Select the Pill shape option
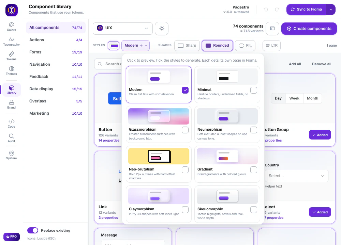Viewport: 341px width, 245px height. [245, 46]
